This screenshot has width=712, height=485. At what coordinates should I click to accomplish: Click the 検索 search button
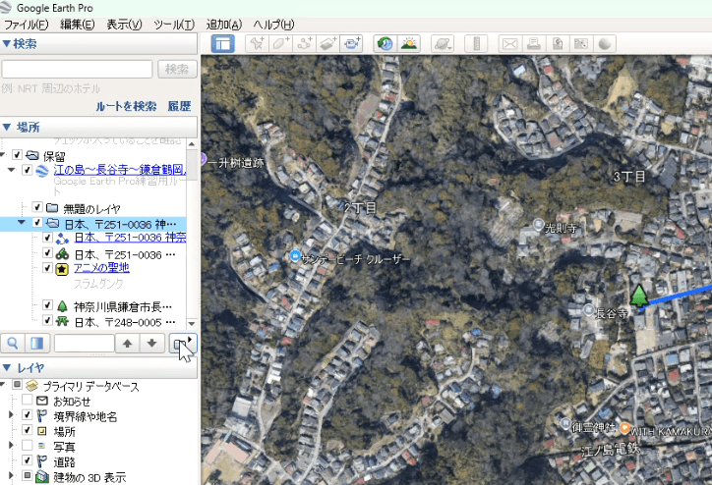(176, 69)
